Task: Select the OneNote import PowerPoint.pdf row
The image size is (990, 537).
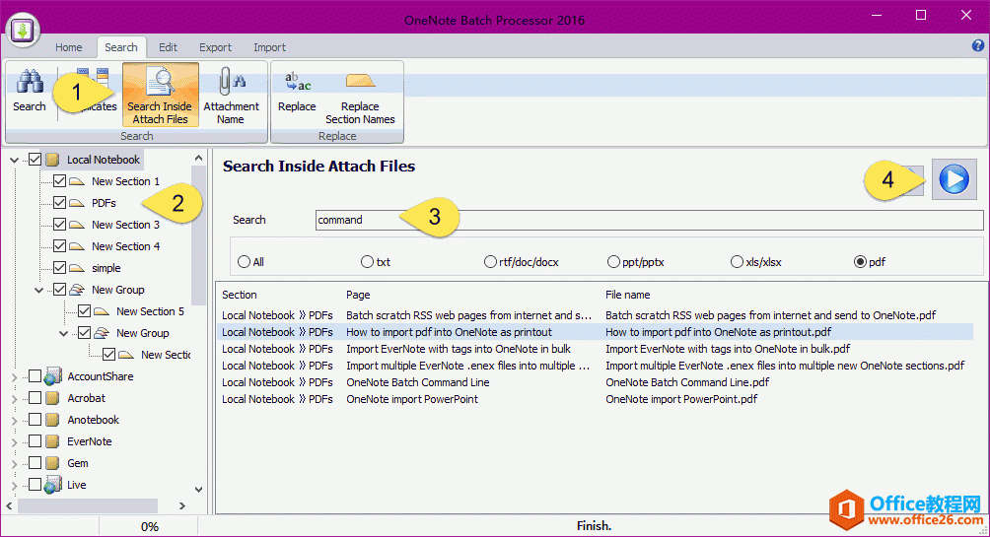Action: click(595, 399)
